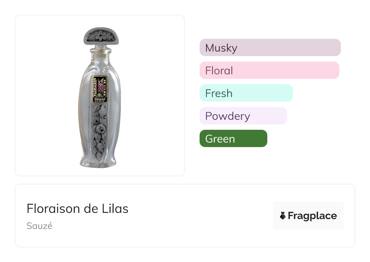
Task: Select the Floral accord bar
Action: pos(269,70)
